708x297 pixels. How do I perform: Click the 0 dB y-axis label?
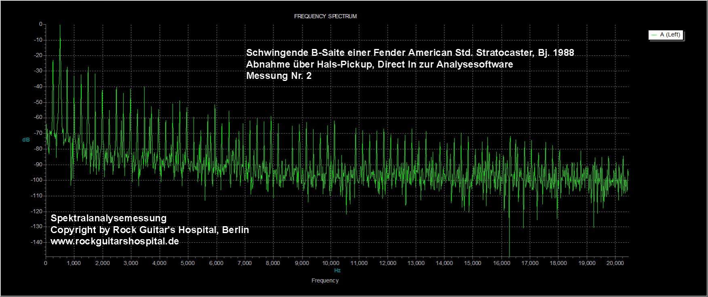click(x=40, y=24)
